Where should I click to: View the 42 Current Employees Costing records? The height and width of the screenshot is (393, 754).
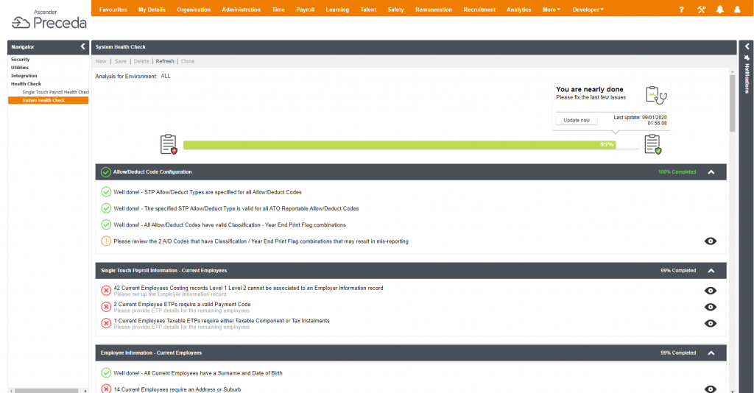pyautogui.click(x=711, y=291)
